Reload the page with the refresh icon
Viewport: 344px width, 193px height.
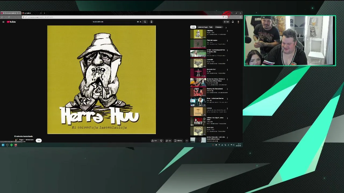tap(9, 17)
